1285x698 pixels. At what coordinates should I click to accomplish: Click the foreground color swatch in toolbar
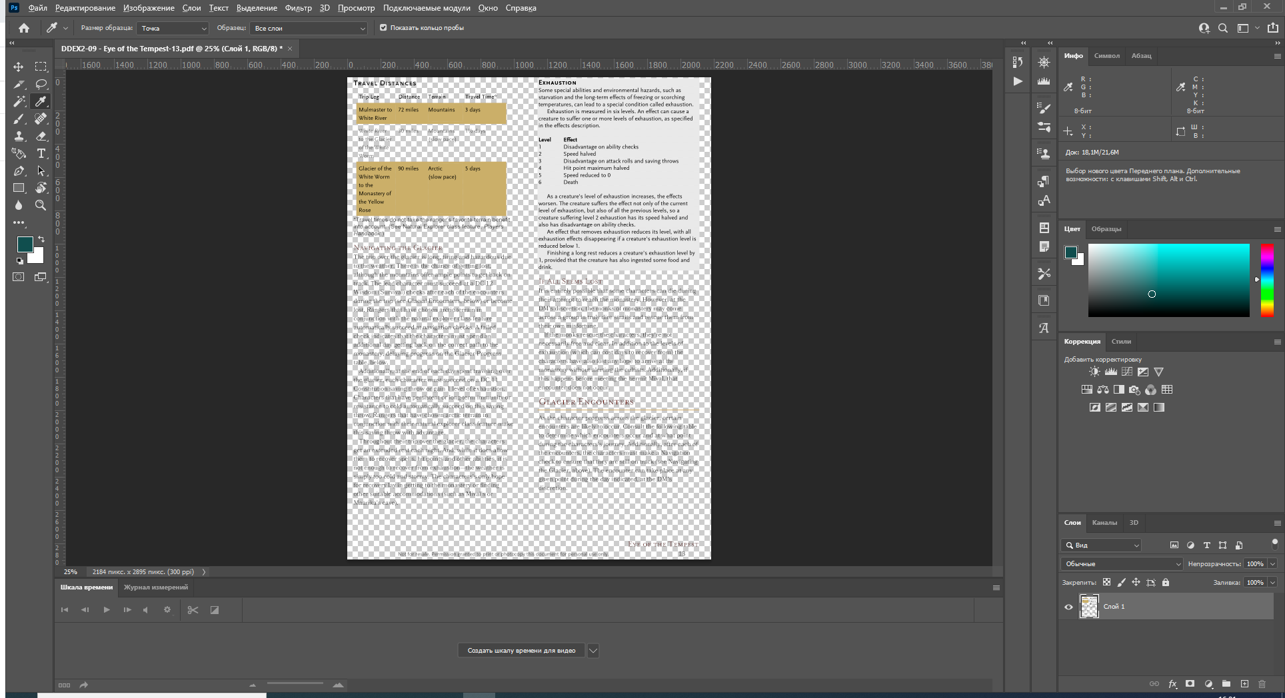25,244
